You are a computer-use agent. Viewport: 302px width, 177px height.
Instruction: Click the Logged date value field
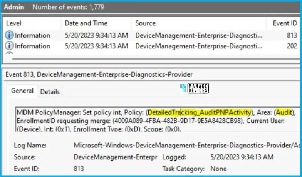[x=242, y=157]
